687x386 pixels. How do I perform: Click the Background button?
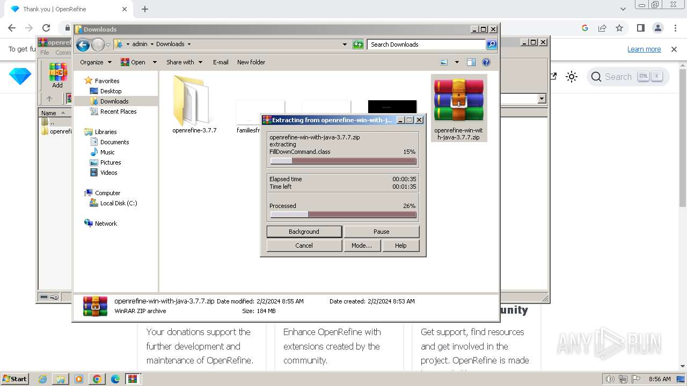[x=304, y=232]
